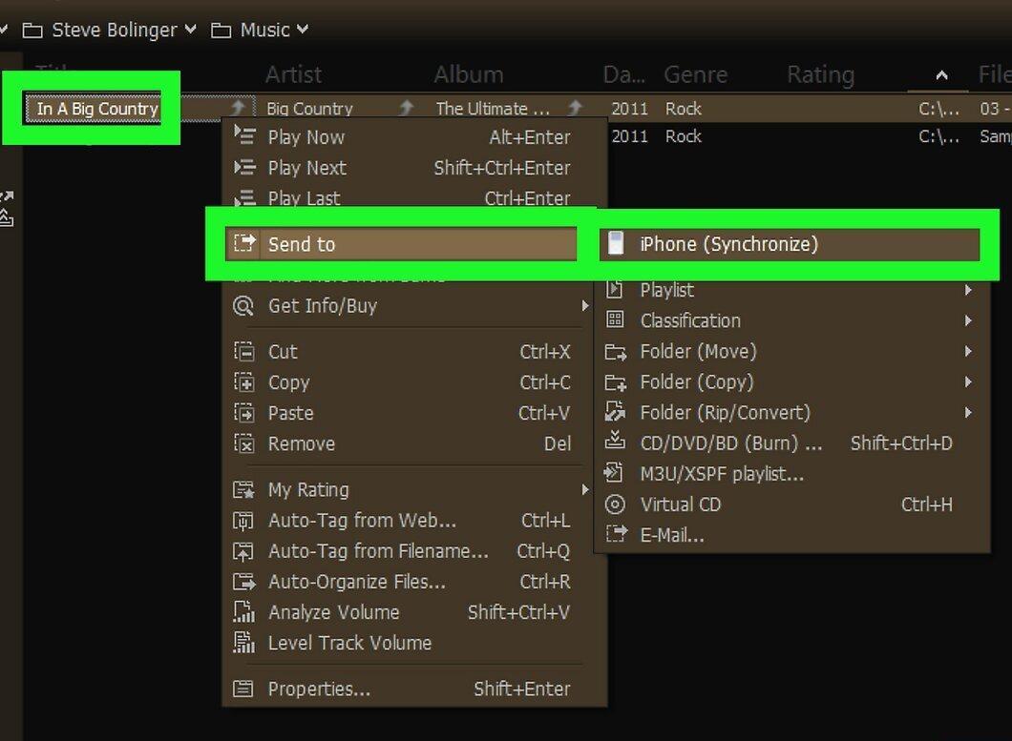Click the Music folder icon
Screen dimensions: 1012x741
pos(221,30)
